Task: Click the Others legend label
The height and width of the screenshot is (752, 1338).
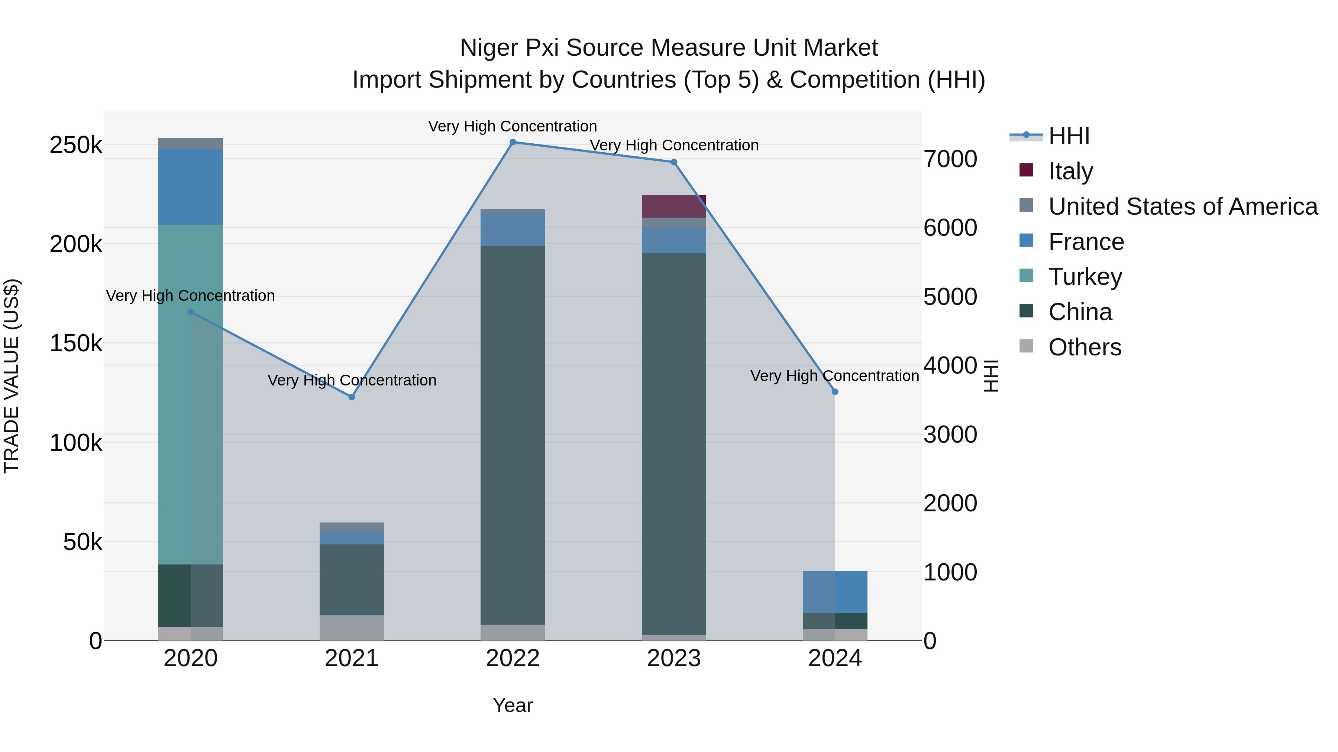Action: point(1085,347)
